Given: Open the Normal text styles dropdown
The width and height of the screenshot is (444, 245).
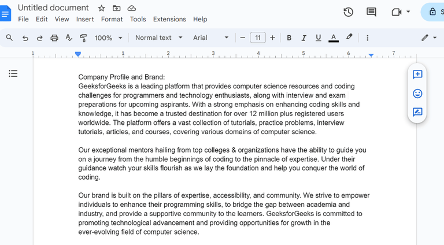Looking at the screenshot, I should point(158,38).
